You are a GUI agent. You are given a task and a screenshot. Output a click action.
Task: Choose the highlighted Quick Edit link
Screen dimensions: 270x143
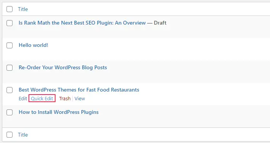pyautogui.click(x=42, y=98)
